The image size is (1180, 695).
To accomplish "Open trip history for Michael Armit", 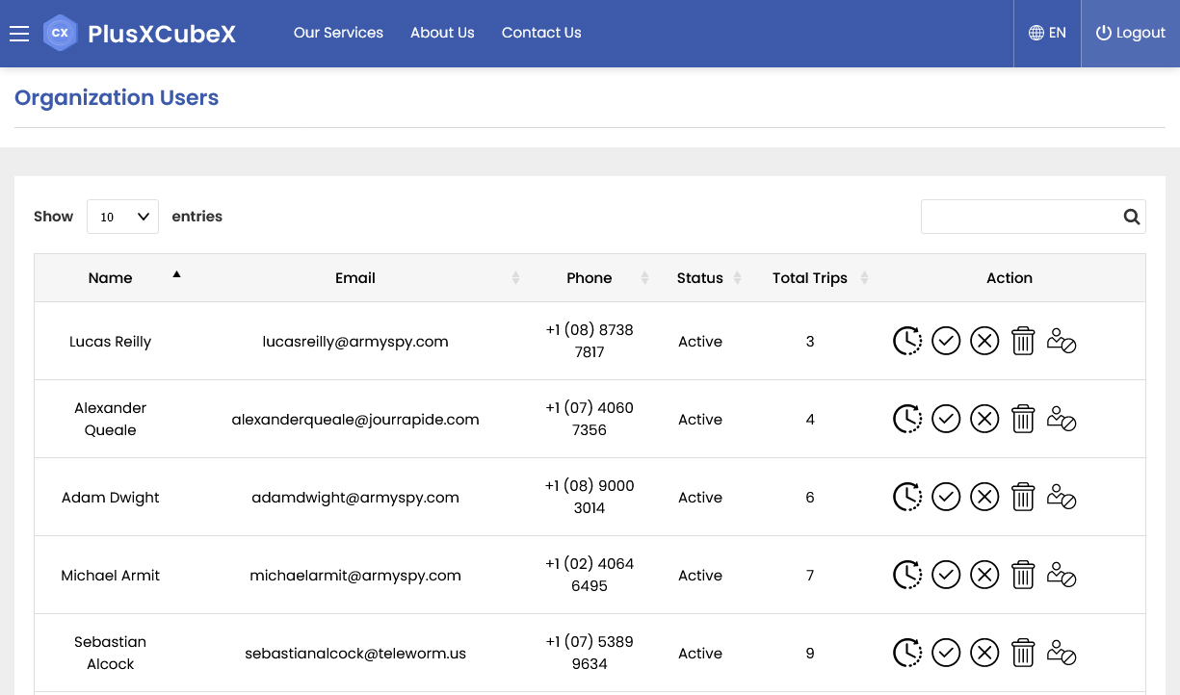I will click(907, 575).
